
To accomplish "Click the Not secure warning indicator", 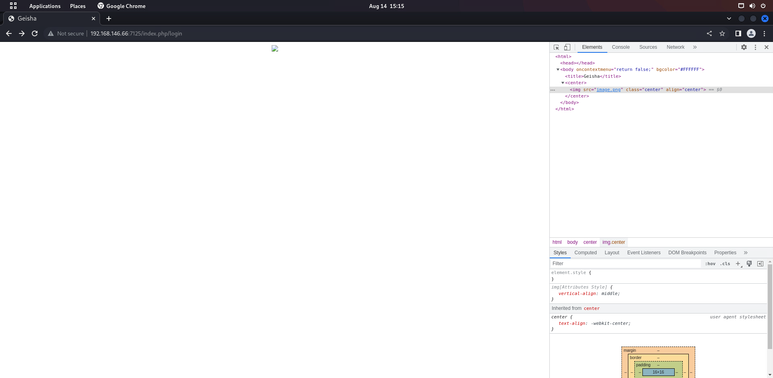I will coord(66,33).
